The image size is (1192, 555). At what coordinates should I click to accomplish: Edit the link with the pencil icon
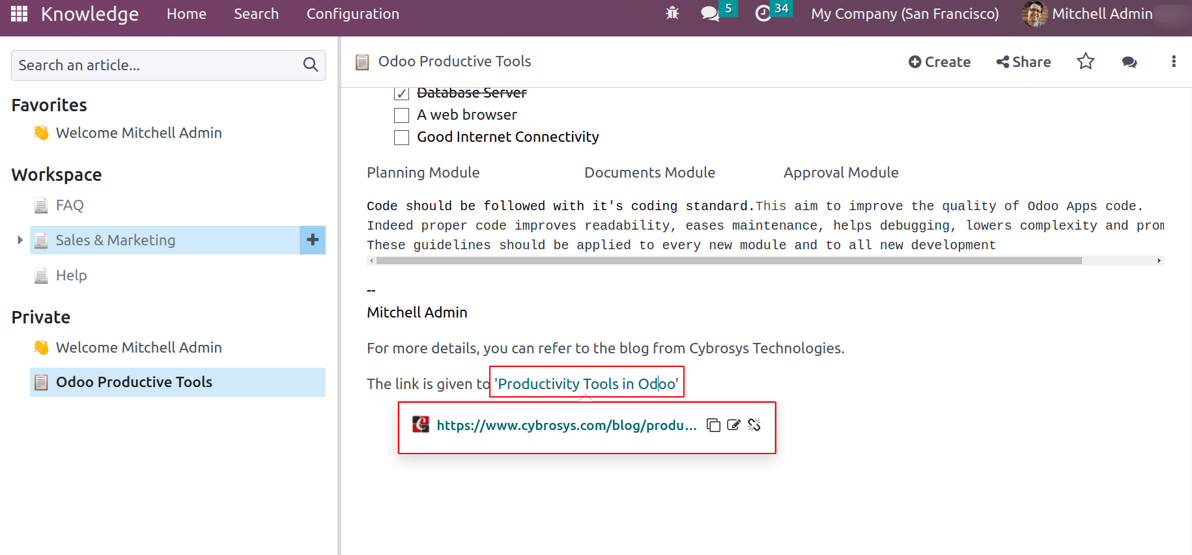(x=734, y=425)
